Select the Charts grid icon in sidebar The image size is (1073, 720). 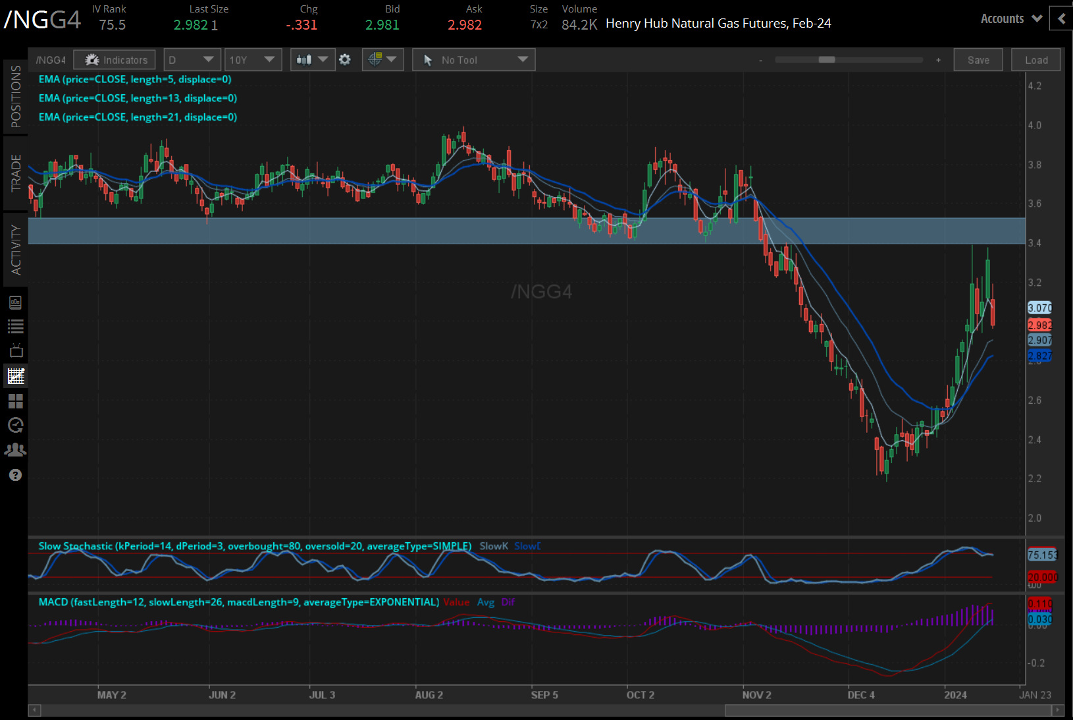click(16, 376)
